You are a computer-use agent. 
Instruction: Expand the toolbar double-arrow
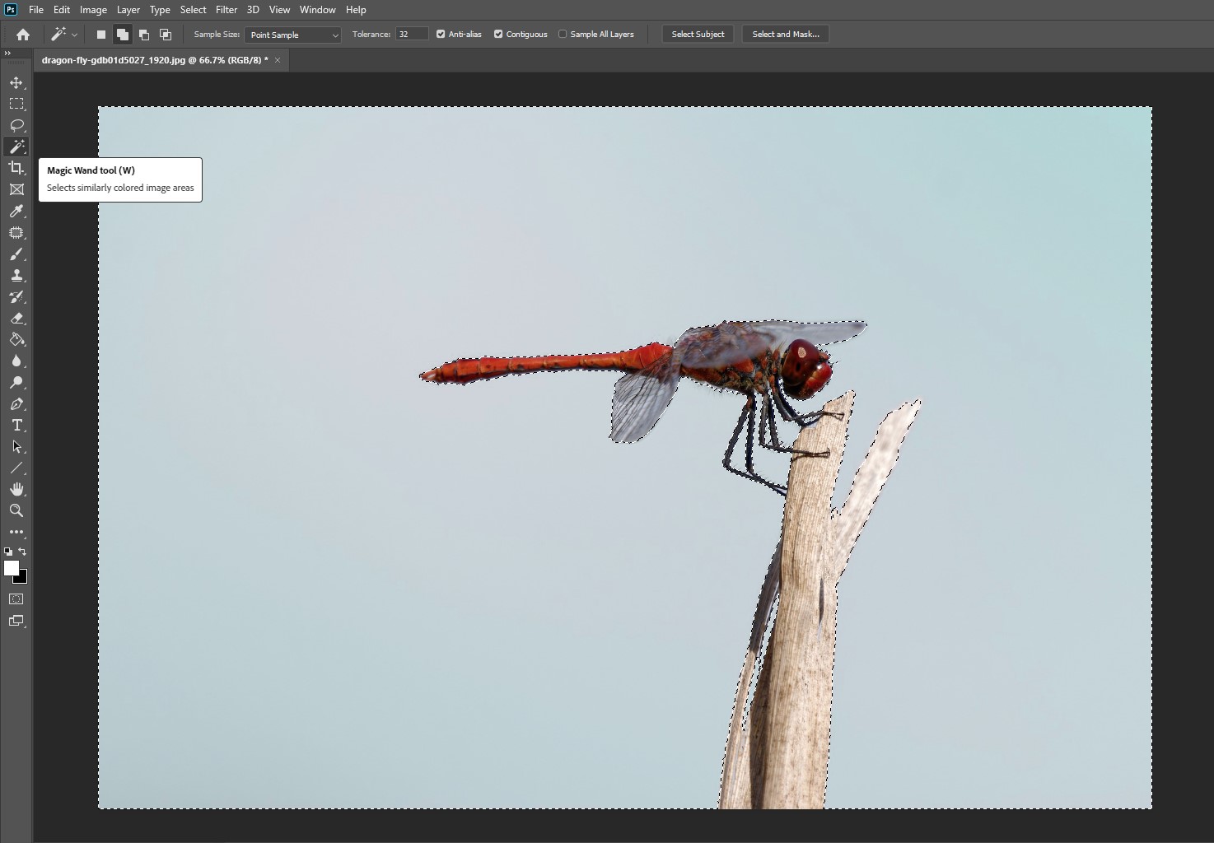[x=8, y=54]
